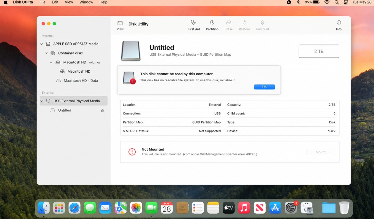Select APPLE SSD AP0512Z Media in sidebar
The image size is (374, 219).
click(74, 44)
